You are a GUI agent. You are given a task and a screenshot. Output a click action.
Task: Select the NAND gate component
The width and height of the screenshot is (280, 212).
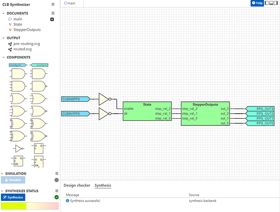[38, 86]
